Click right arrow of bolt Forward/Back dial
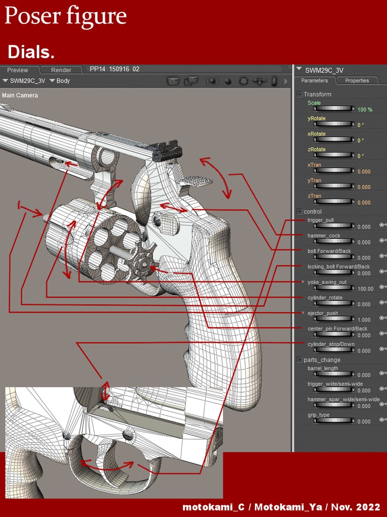The image size is (387, 517). 353,257
